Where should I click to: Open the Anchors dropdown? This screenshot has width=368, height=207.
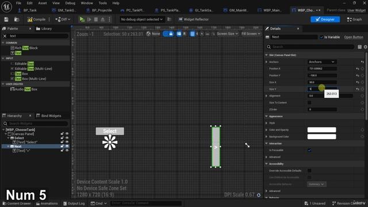[x=322, y=62]
